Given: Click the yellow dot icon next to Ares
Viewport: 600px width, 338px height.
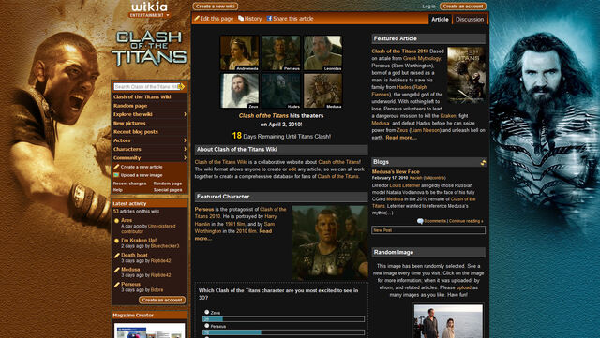Looking at the screenshot, I should (116, 221).
